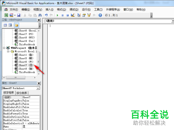Select Sheet8 (猪) in project tree
The image size is (174, 130).
coord(24,69)
